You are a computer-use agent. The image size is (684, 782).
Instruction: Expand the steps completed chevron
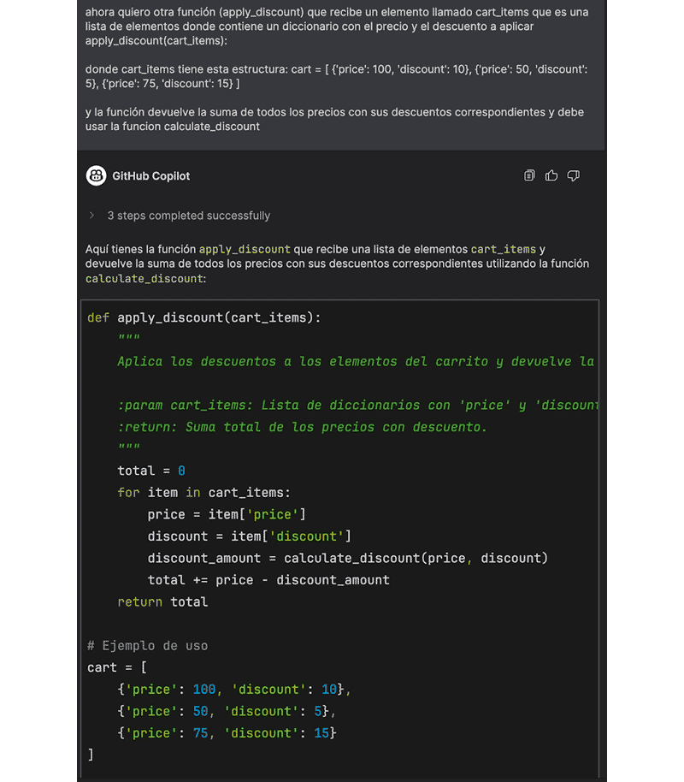91,216
